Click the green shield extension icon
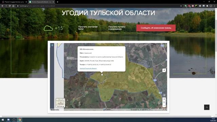This screenshot has height=122, width=217. point(185,6)
